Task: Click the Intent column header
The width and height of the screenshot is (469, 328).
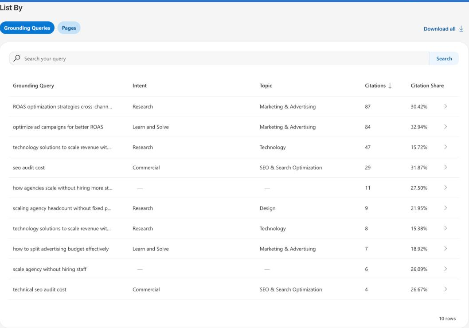Action: (x=139, y=86)
